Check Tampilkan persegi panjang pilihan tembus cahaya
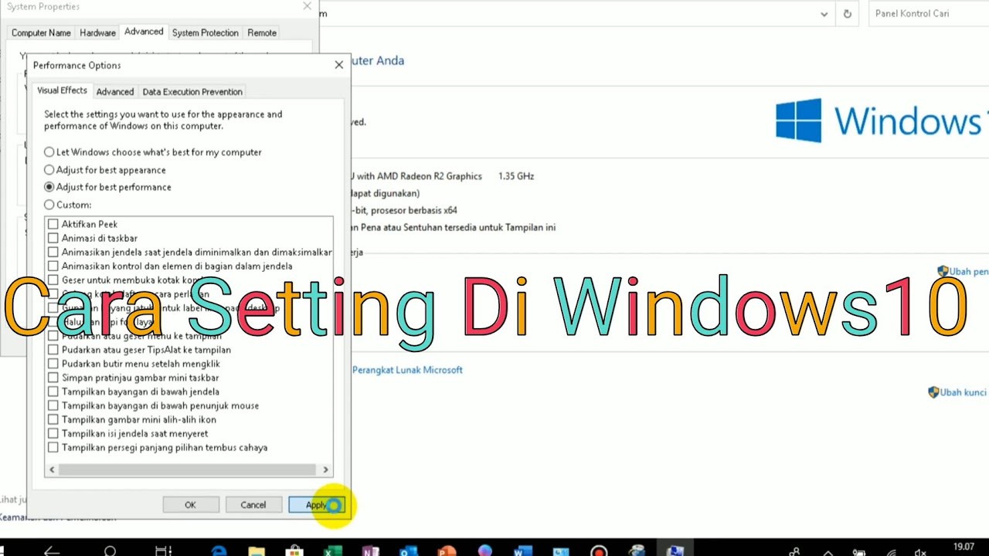 (53, 447)
